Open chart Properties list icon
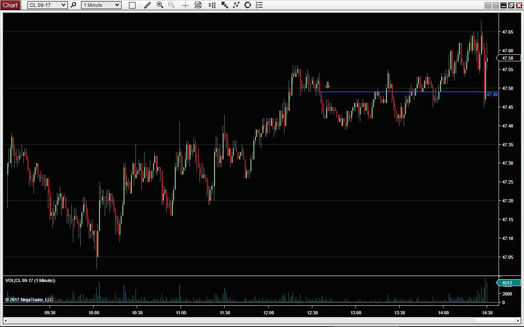This screenshot has height=327, width=524. point(258,5)
